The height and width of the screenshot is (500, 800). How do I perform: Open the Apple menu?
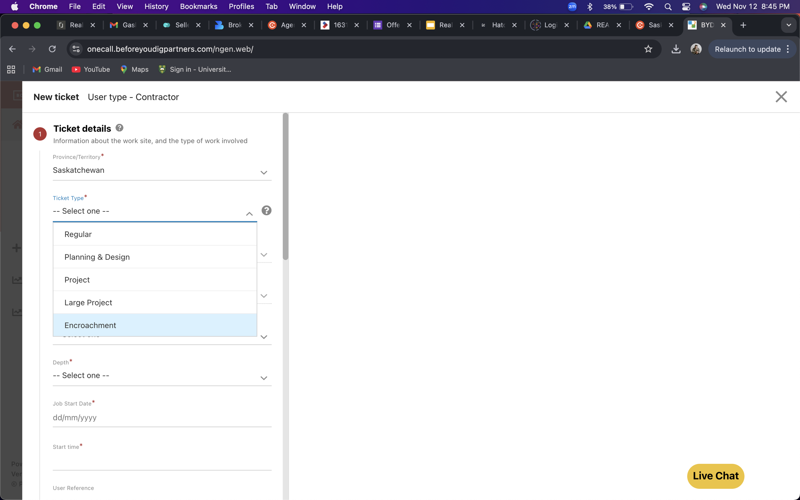(x=14, y=7)
